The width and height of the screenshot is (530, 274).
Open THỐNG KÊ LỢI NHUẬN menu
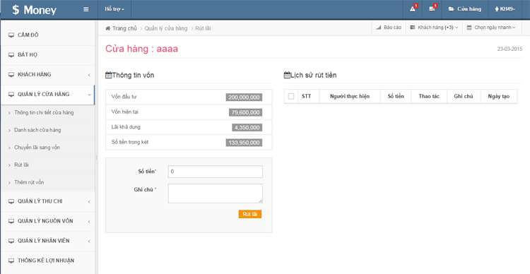46,261
